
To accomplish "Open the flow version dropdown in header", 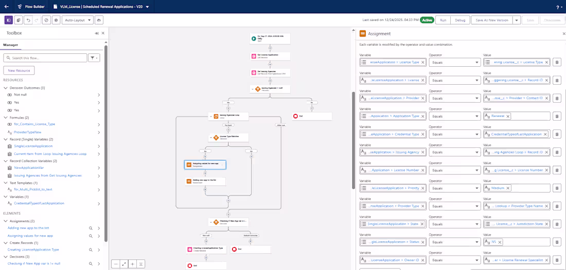I will click(147, 7).
